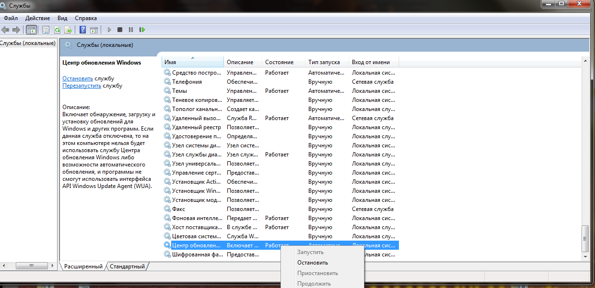Select the Цветовая систем... service name
The height and width of the screenshot is (288, 595).
coord(197,236)
